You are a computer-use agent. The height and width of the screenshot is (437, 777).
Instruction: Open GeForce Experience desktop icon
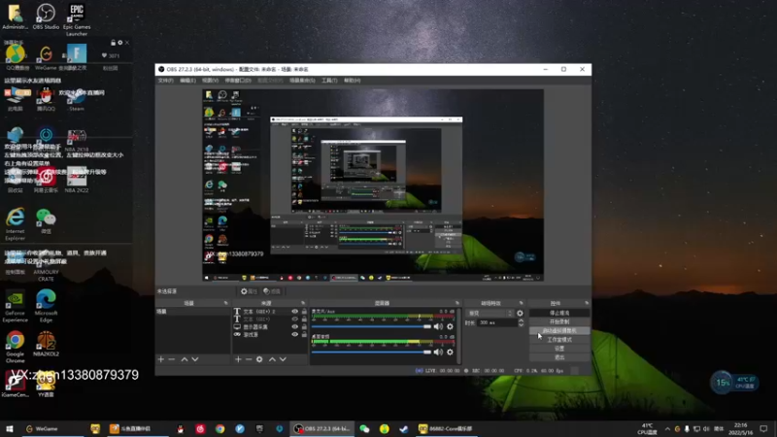click(15, 306)
